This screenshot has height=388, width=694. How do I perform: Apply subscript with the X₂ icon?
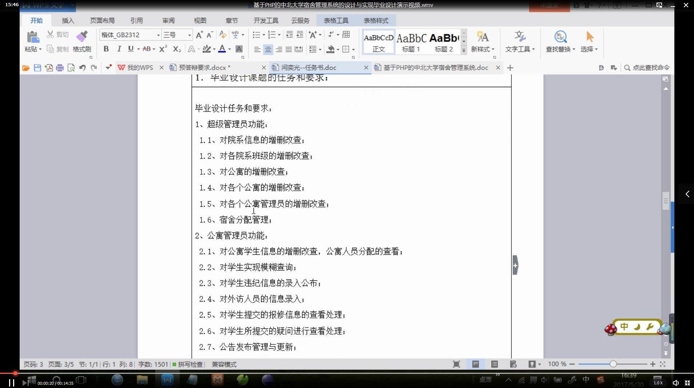click(x=177, y=49)
